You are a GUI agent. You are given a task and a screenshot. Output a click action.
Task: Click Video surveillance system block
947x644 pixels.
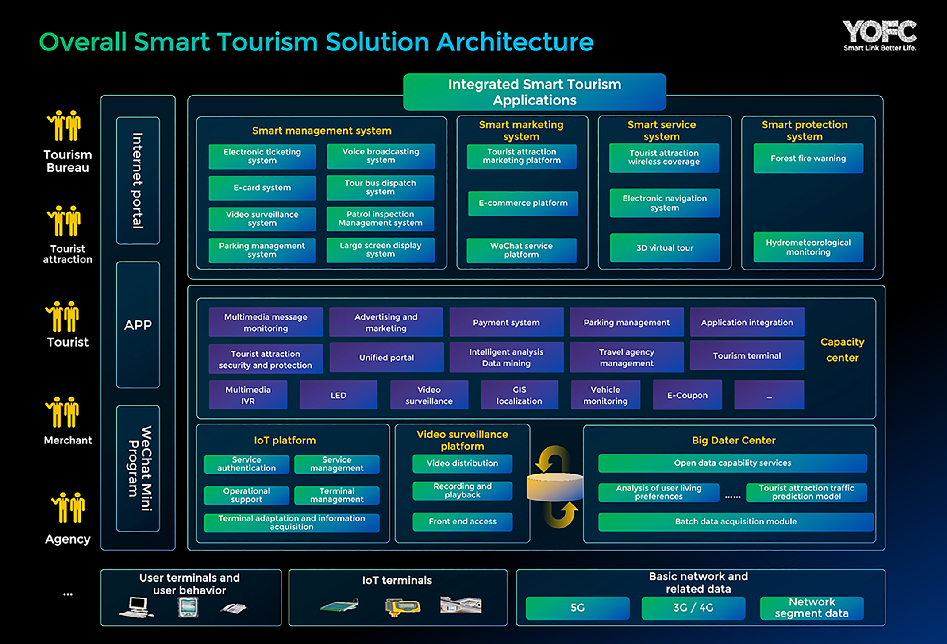(x=262, y=219)
